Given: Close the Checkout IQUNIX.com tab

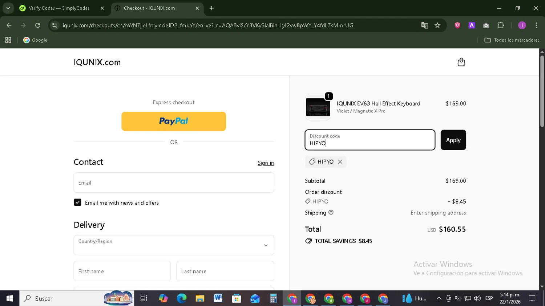Looking at the screenshot, I should pyautogui.click(x=197, y=8).
